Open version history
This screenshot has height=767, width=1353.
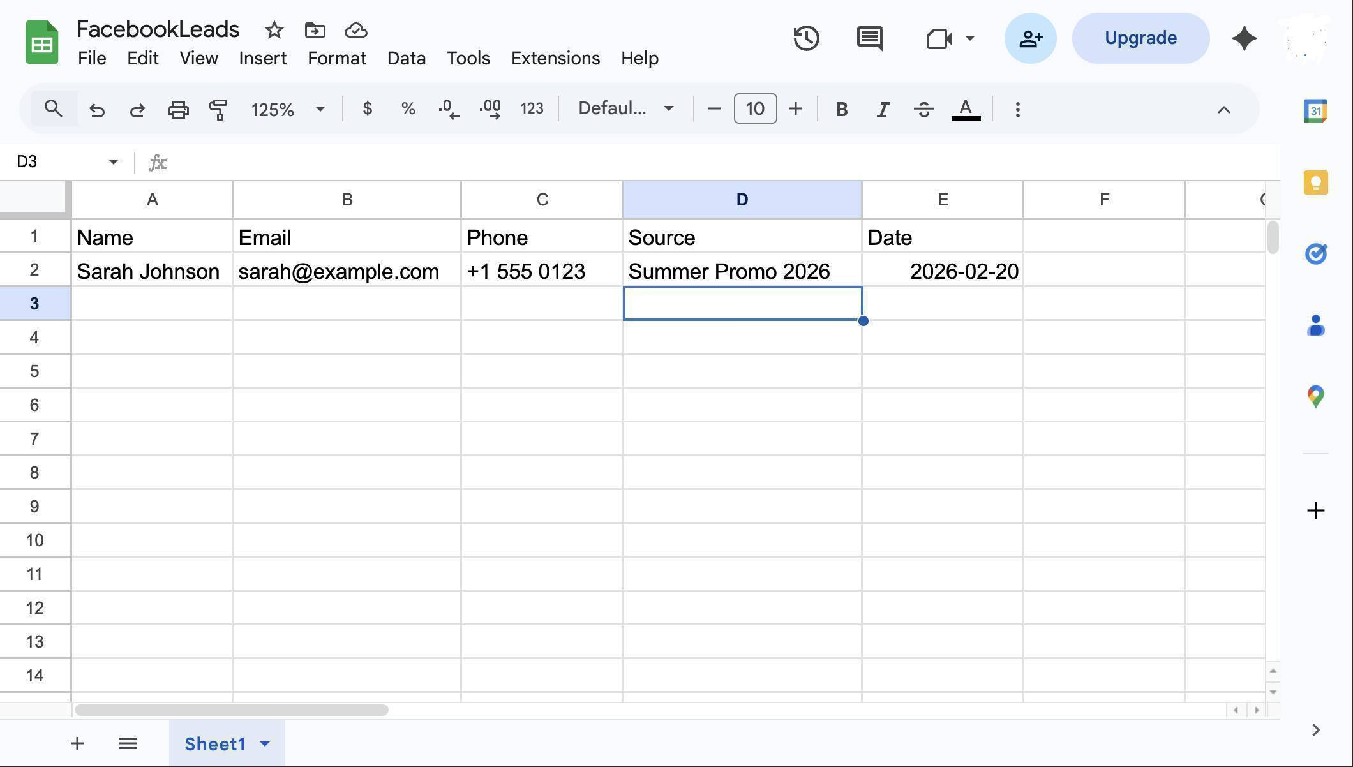click(x=805, y=38)
